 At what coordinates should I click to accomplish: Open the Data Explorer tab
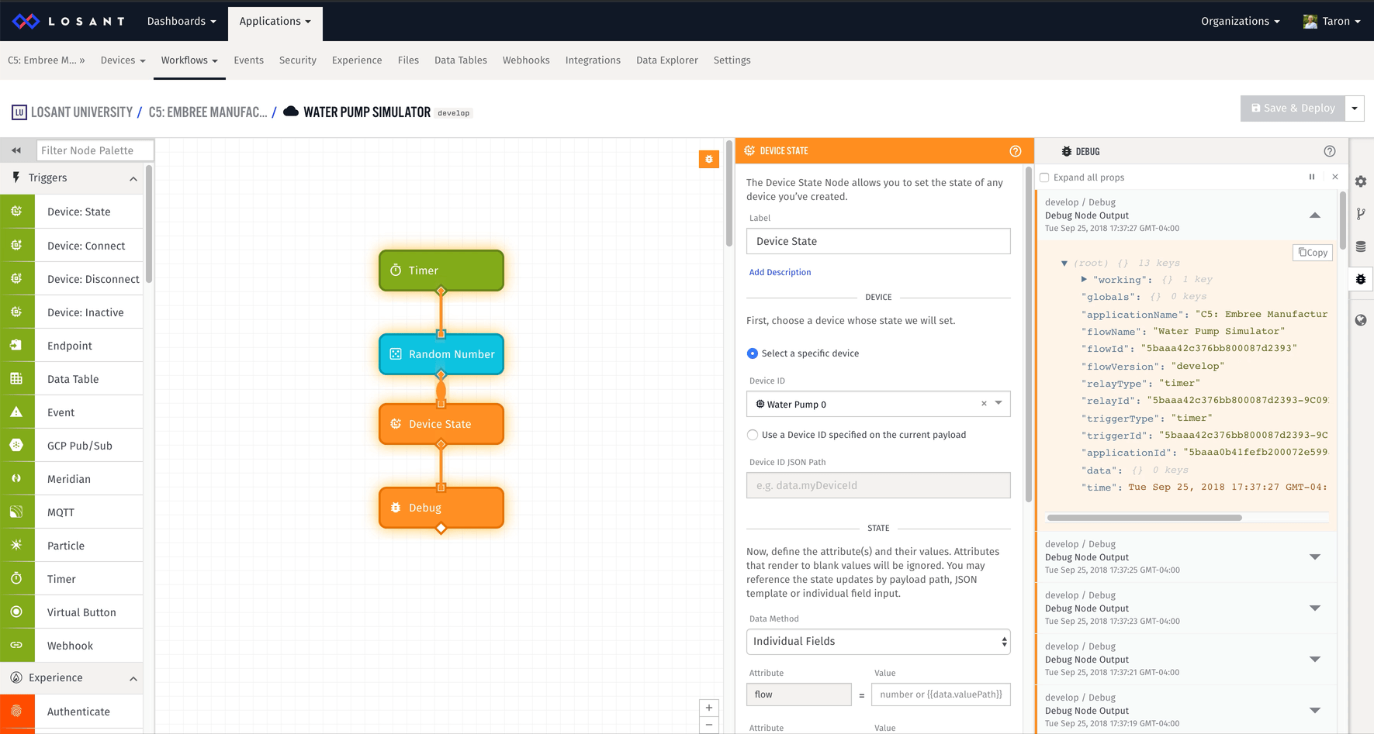click(x=667, y=60)
